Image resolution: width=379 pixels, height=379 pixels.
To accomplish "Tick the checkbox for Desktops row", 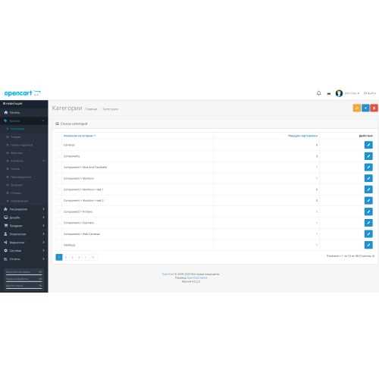I will (x=58, y=245).
